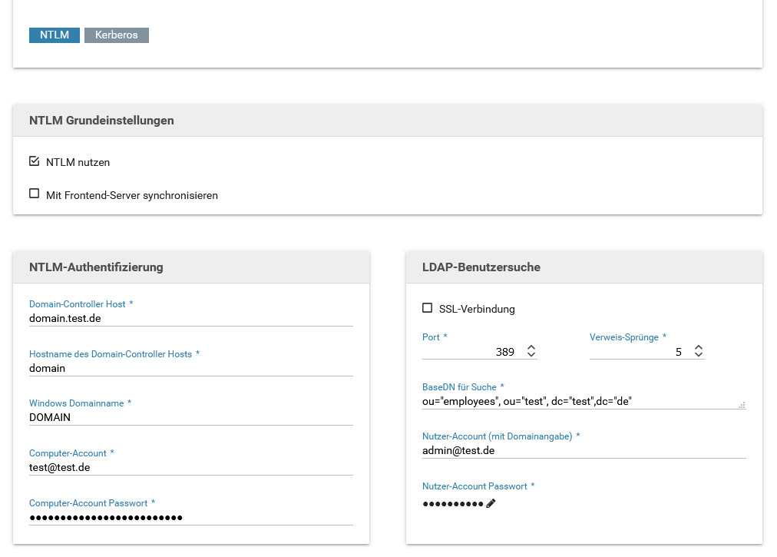Switch to the Kerberos tab
The image size is (777, 557).
pyautogui.click(x=117, y=35)
